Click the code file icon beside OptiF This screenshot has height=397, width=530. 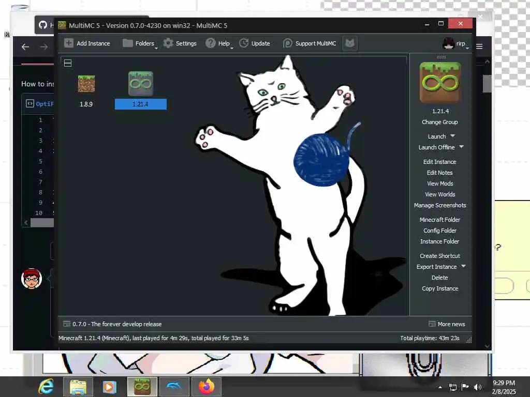(30, 103)
